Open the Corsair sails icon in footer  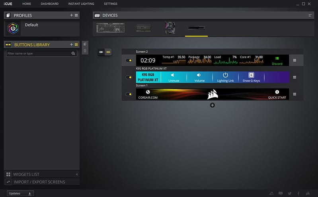[308, 193]
